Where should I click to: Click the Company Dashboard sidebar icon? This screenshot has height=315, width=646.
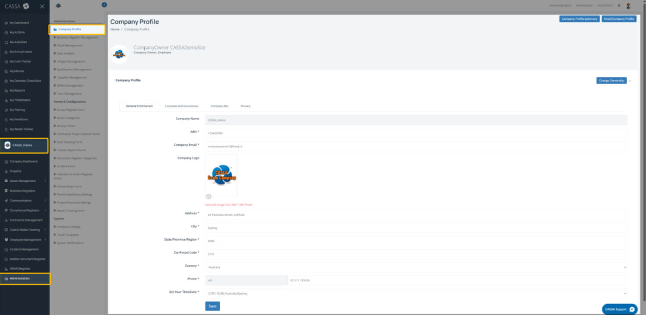(x=6, y=162)
